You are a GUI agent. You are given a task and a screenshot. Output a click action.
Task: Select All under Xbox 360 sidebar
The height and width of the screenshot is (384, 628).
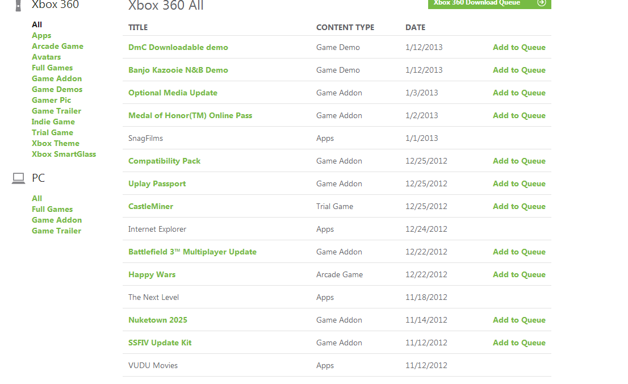point(37,24)
